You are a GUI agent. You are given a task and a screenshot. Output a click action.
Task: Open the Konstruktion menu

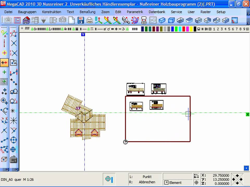coord(52,12)
